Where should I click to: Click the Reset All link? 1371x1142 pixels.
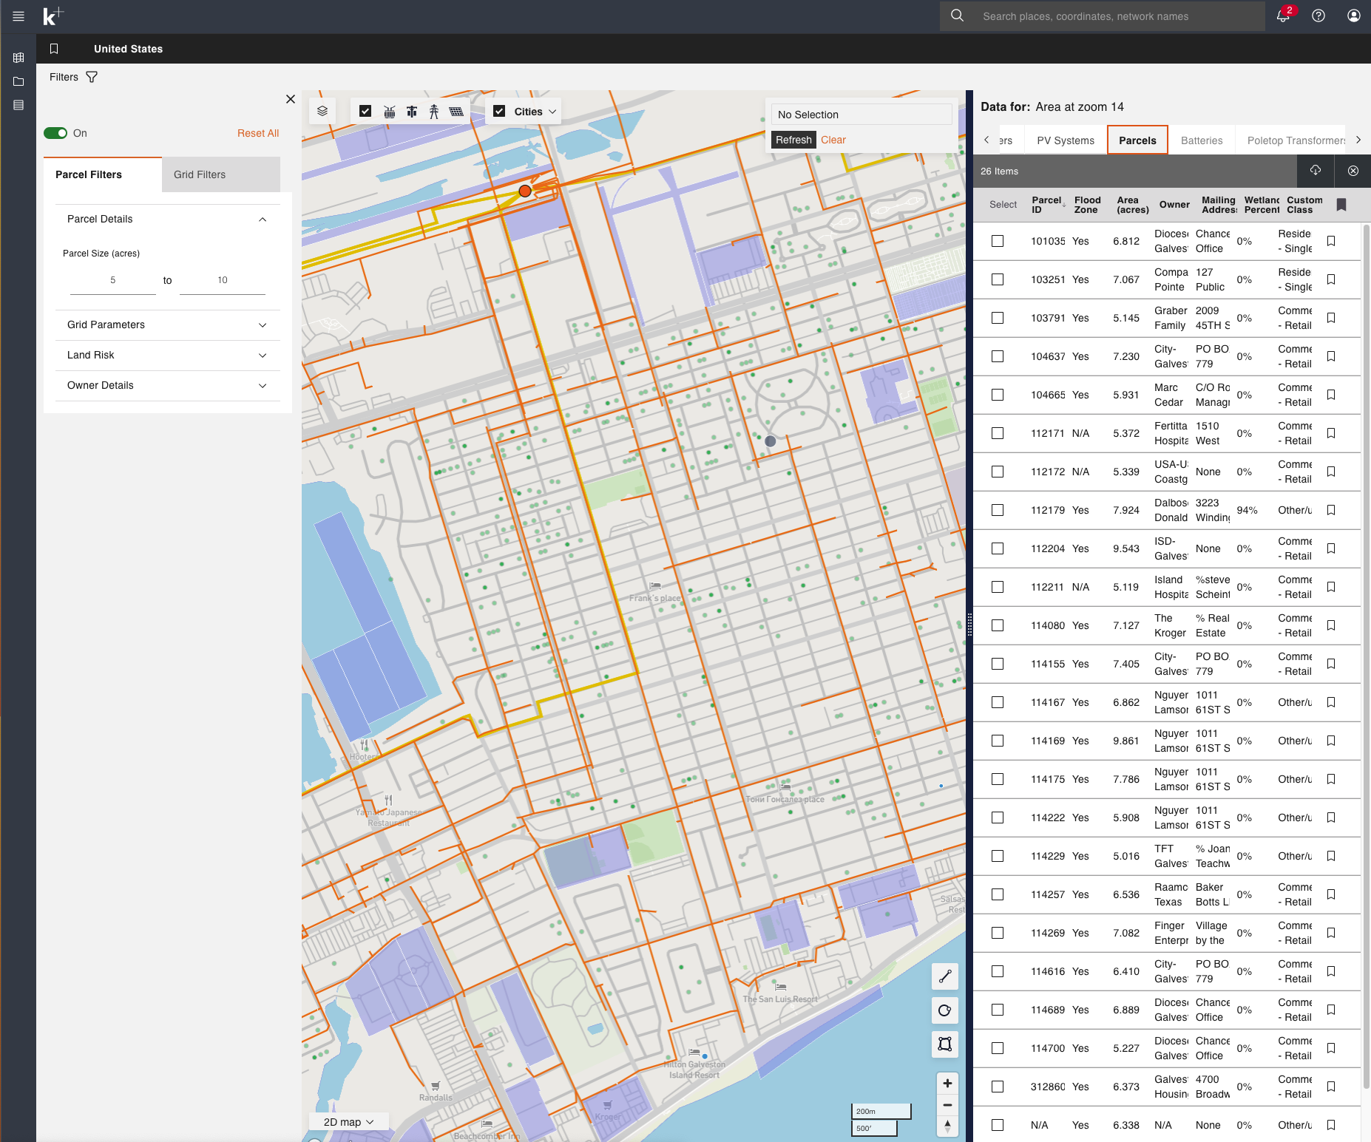257,133
